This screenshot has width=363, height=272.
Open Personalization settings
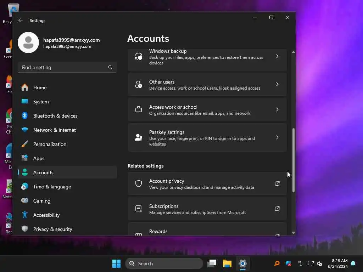[67, 144]
